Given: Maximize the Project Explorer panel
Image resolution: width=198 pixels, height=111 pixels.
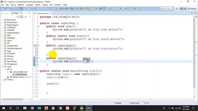Looking at the screenshot, I should tap(29, 13).
